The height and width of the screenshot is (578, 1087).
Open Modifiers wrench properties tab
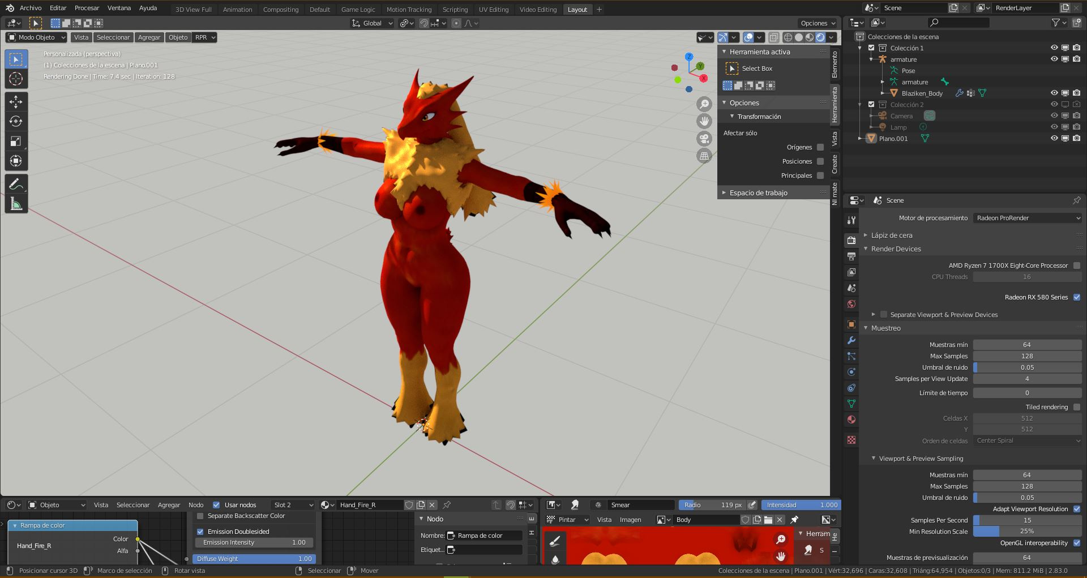click(851, 340)
